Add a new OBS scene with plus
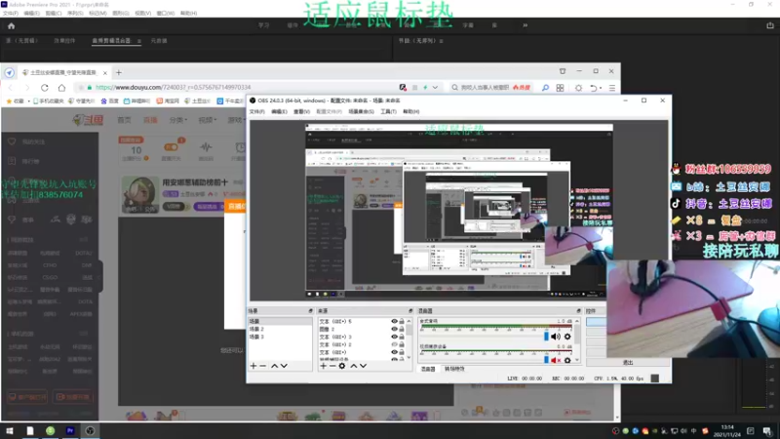 click(x=253, y=366)
